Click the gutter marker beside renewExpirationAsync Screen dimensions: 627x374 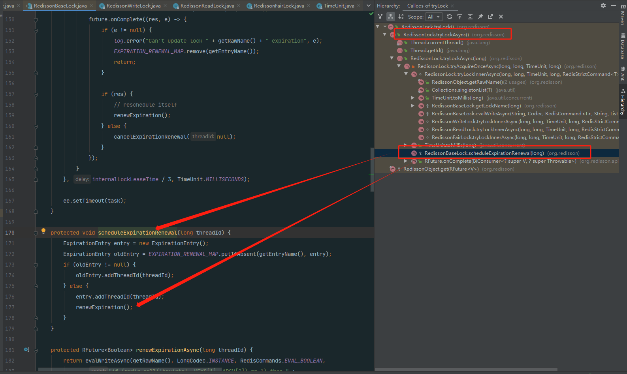(26, 350)
